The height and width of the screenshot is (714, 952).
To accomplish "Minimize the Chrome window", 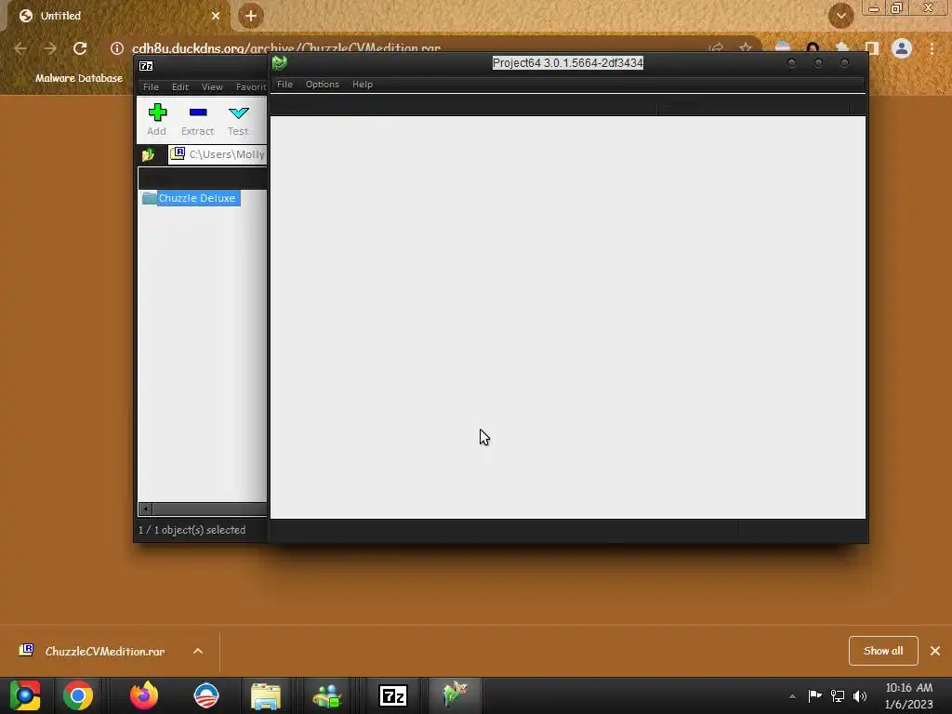I will pos(874,7).
